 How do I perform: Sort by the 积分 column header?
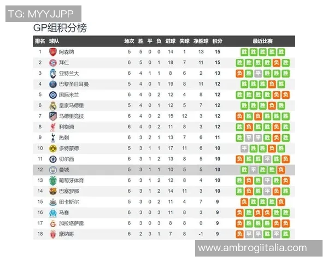[217, 41]
